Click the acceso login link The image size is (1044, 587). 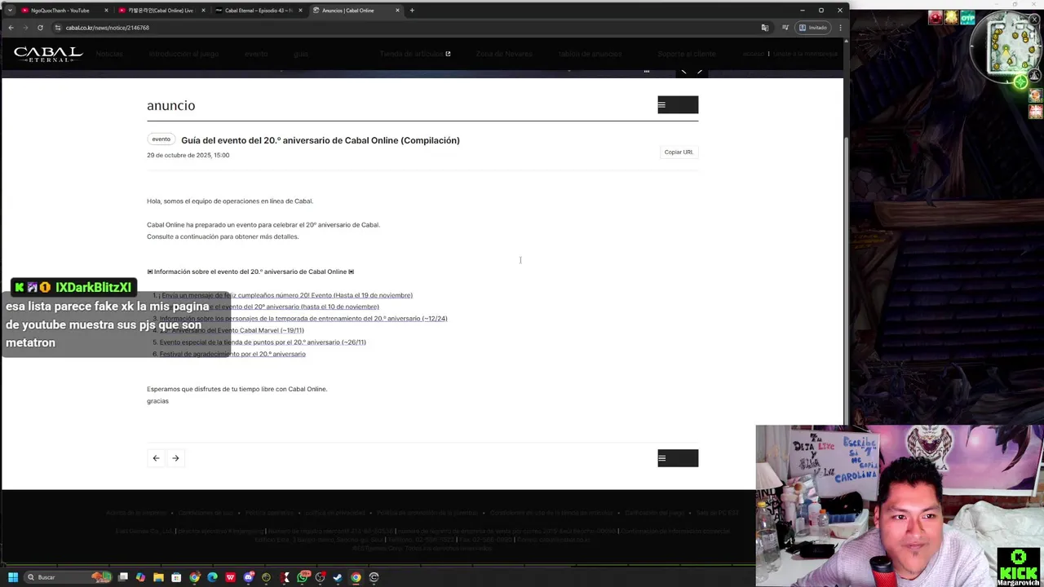(754, 54)
